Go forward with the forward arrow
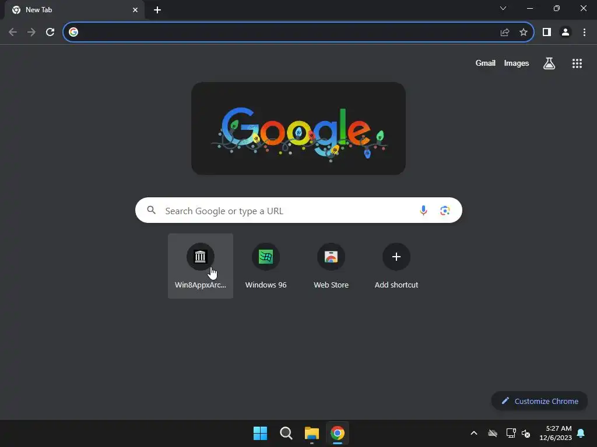Screen dimensions: 597x447 coord(31,33)
